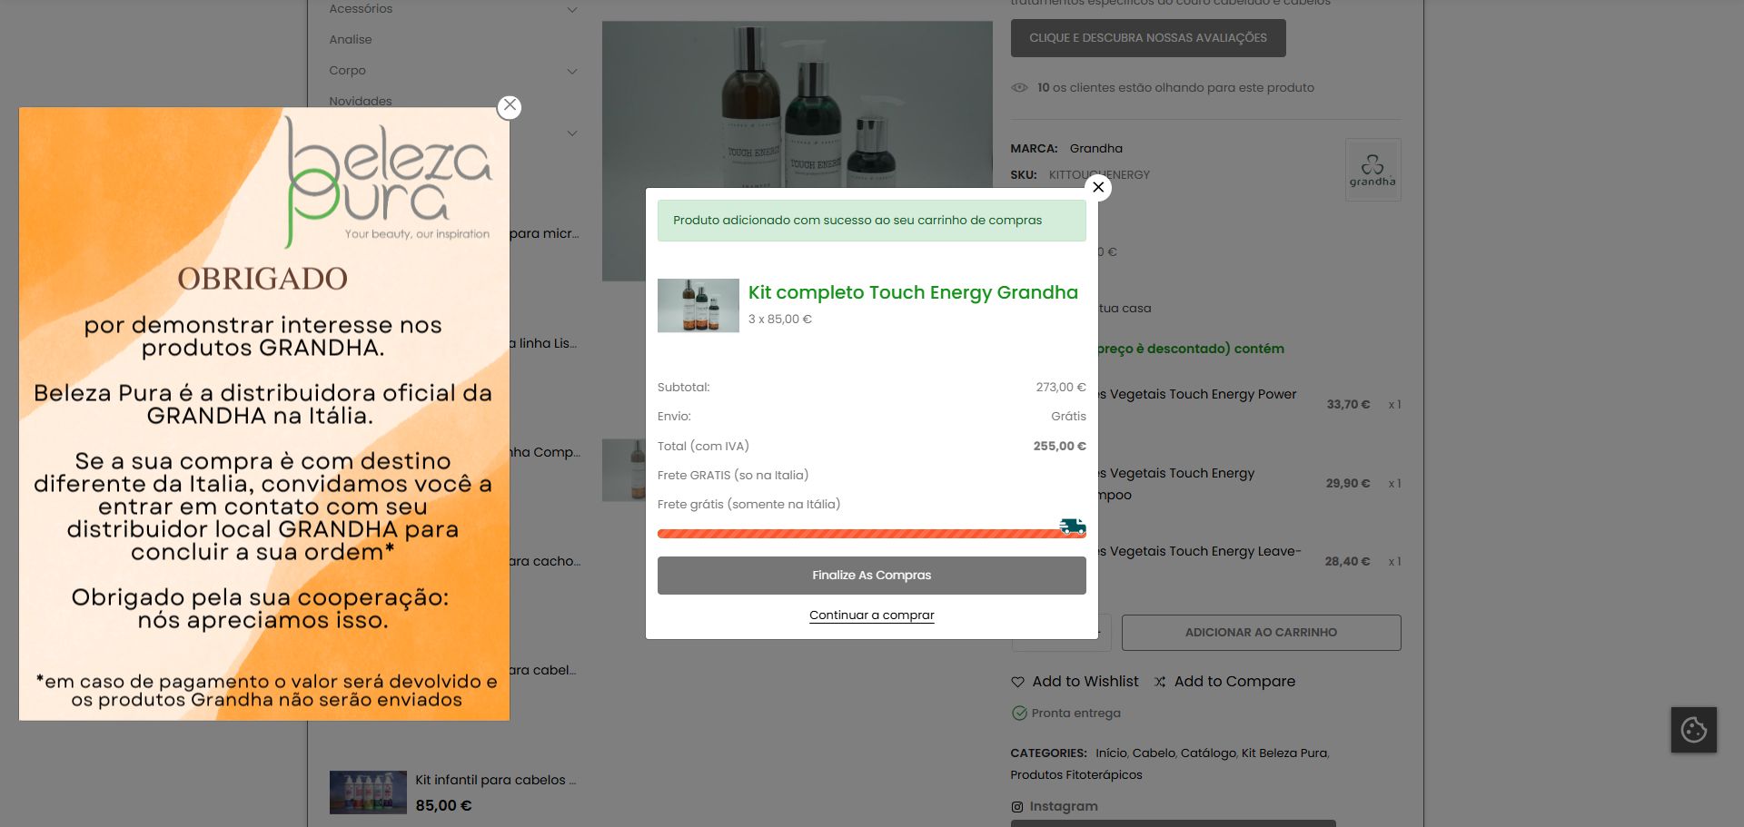Screen dimensions: 1744x827
Task: Click the Instagram icon
Action: [x=1017, y=806]
